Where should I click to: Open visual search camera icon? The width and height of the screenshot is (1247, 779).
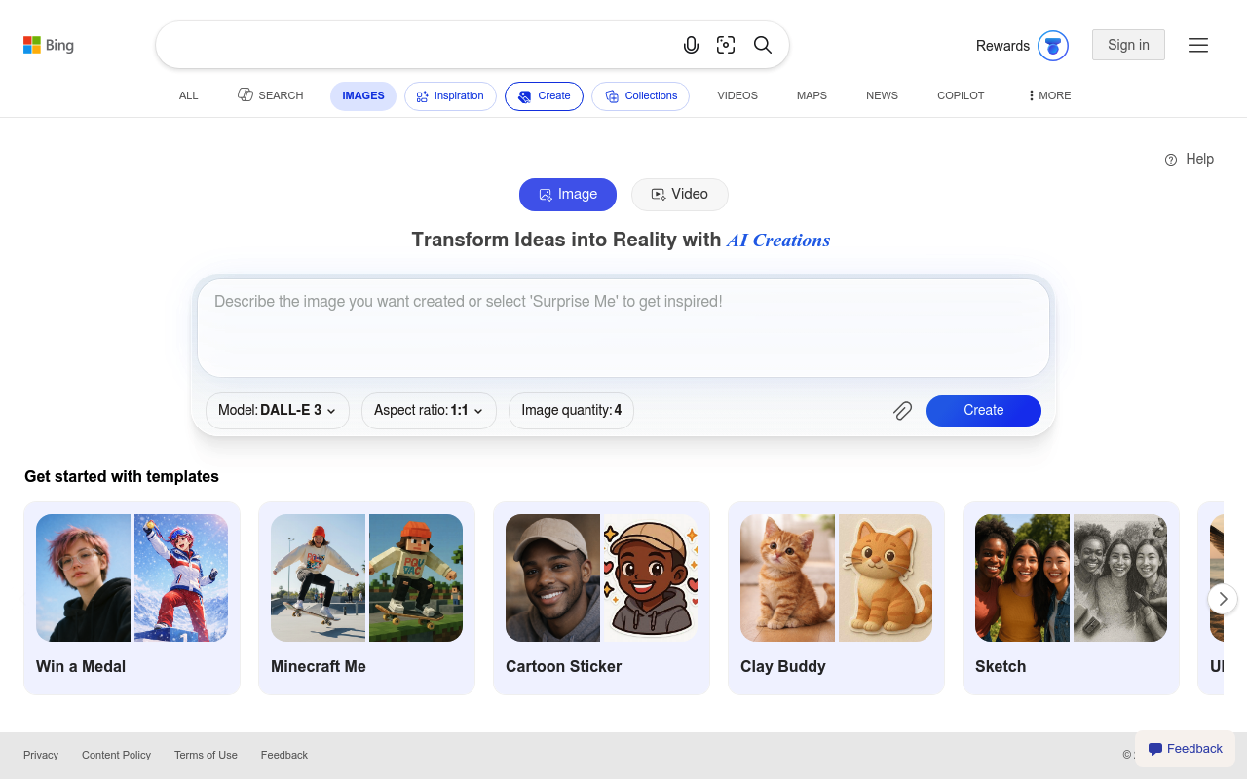coord(726,45)
